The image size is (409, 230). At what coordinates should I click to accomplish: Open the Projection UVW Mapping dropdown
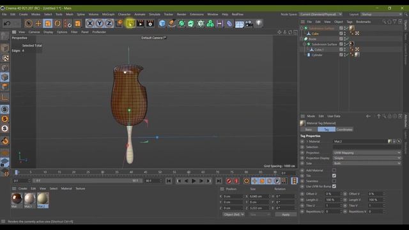[x=367, y=153]
